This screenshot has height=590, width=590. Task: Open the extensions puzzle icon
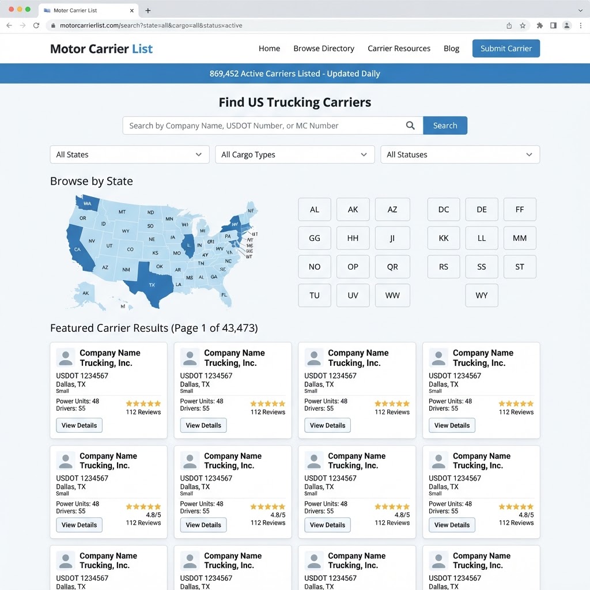[x=539, y=25]
